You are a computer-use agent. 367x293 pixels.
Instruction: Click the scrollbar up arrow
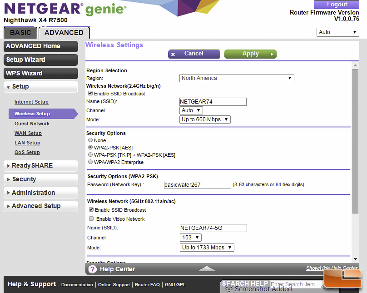pyautogui.click(x=355, y=65)
